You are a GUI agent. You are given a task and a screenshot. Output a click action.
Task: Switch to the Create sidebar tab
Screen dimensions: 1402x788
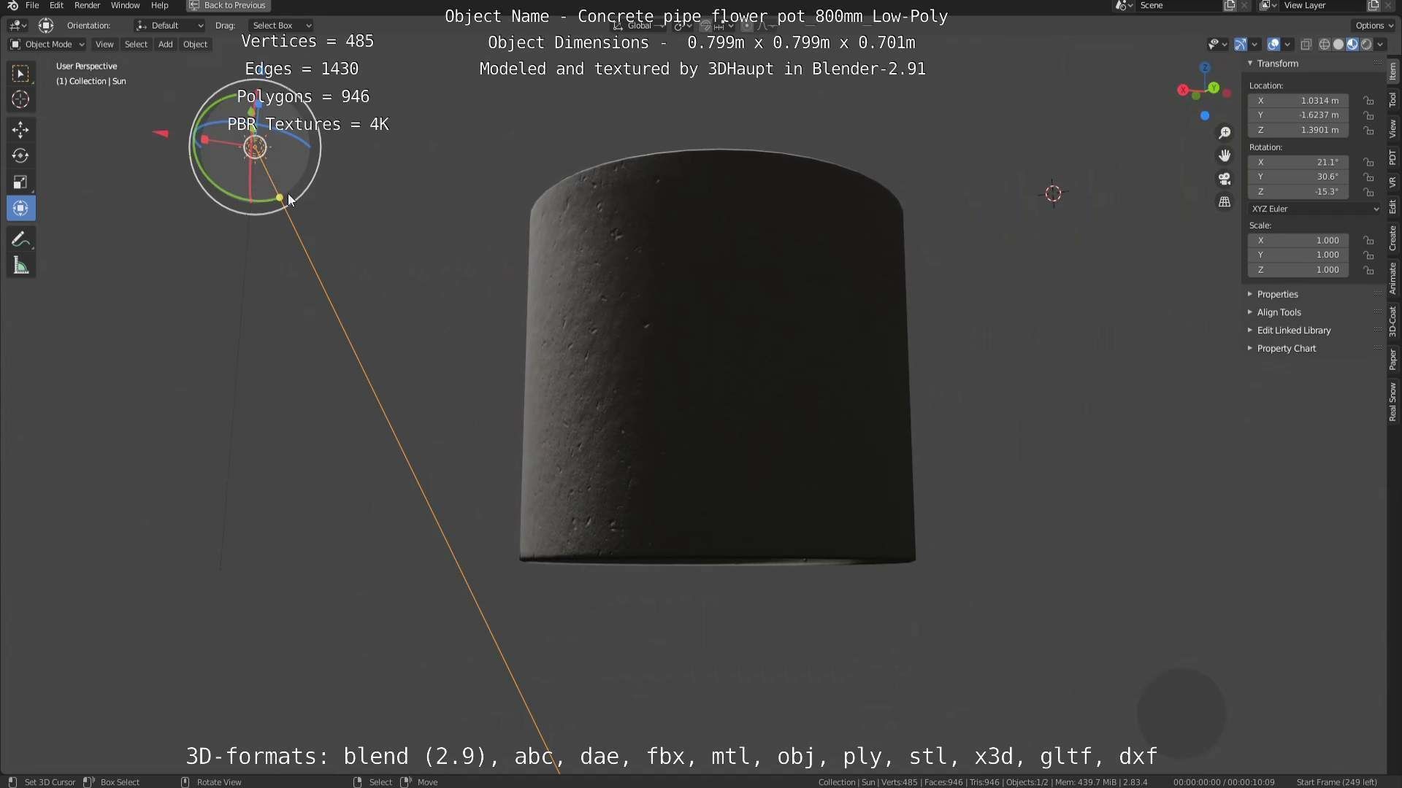tap(1393, 238)
